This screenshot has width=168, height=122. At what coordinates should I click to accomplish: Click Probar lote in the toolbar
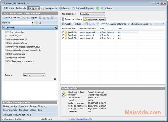(21, 8)
